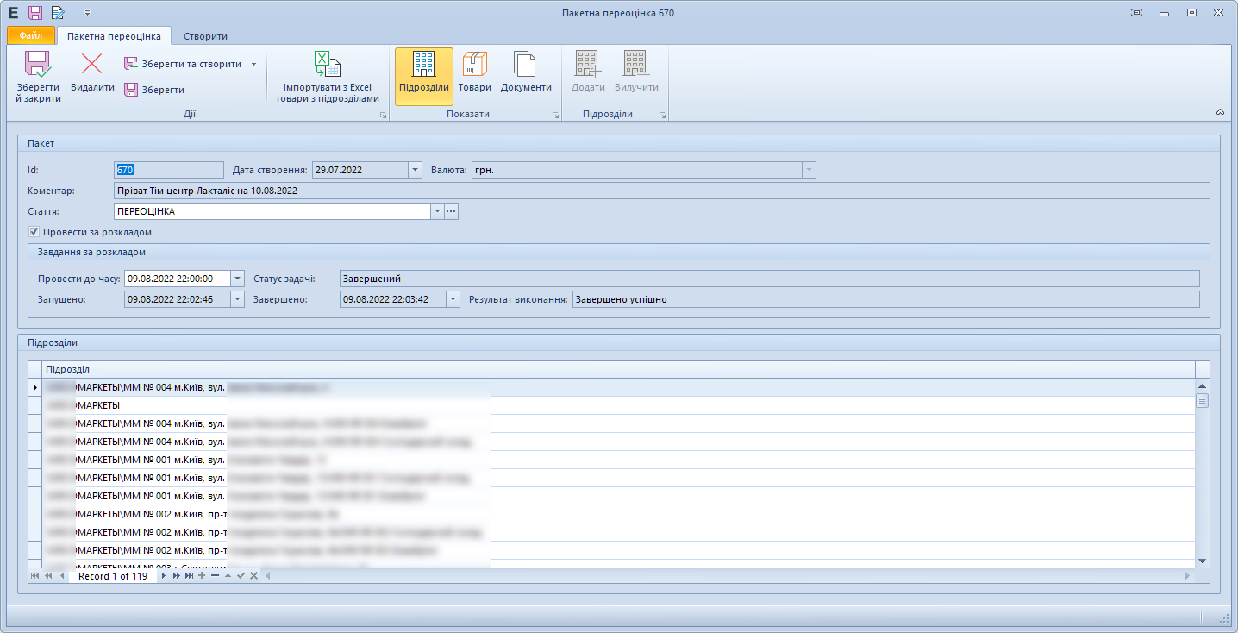Image resolution: width=1238 pixels, height=633 pixels.
Task: Click vertical scrollbar up arrow in grid
Action: click(x=1202, y=385)
